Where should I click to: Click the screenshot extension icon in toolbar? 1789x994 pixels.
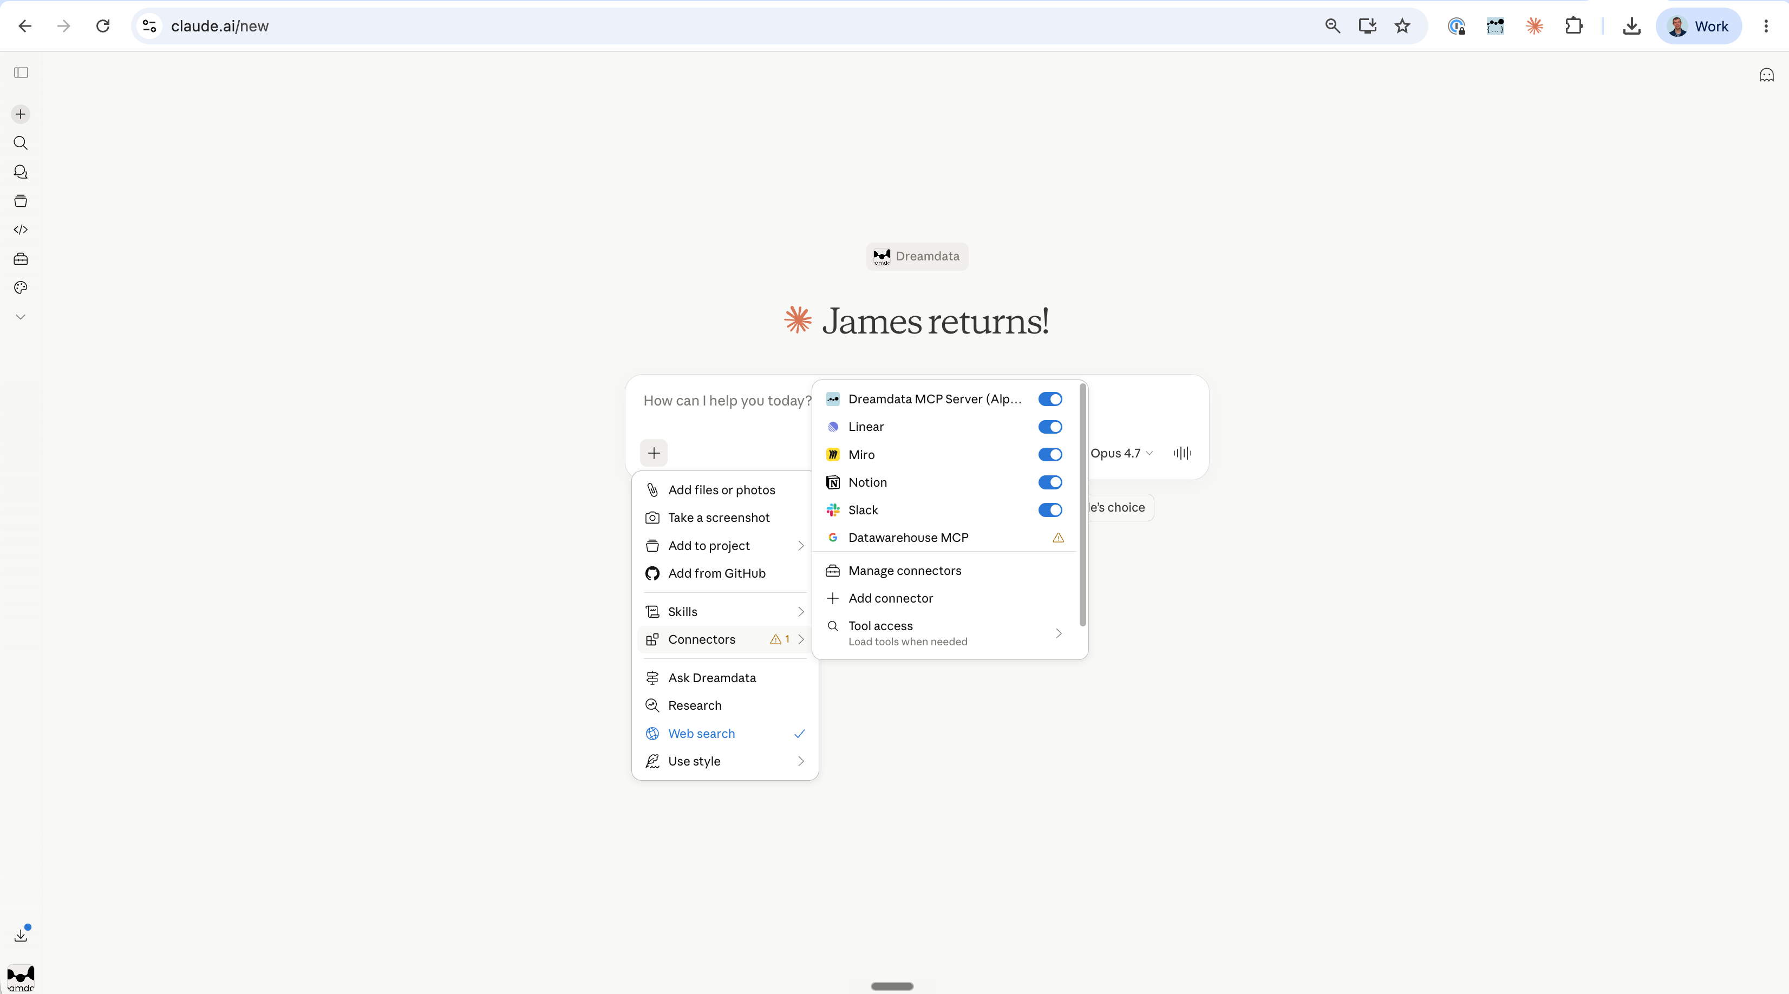[x=1494, y=27]
